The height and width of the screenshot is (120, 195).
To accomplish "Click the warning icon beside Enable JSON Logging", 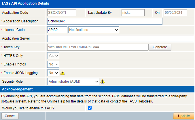I will [62, 73].
